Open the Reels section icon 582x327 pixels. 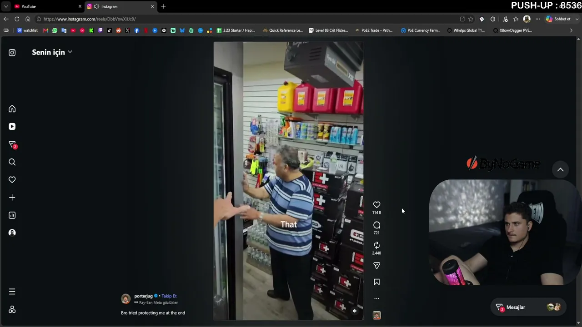(12, 127)
